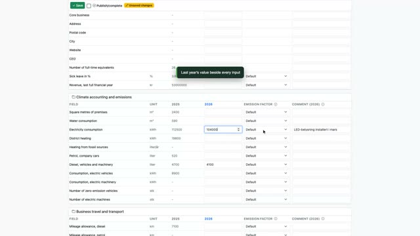Image resolution: width=420 pixels, height=236 pixels.
Task: Click the 2026 input for Core business
Action: [x=223, y=15]
